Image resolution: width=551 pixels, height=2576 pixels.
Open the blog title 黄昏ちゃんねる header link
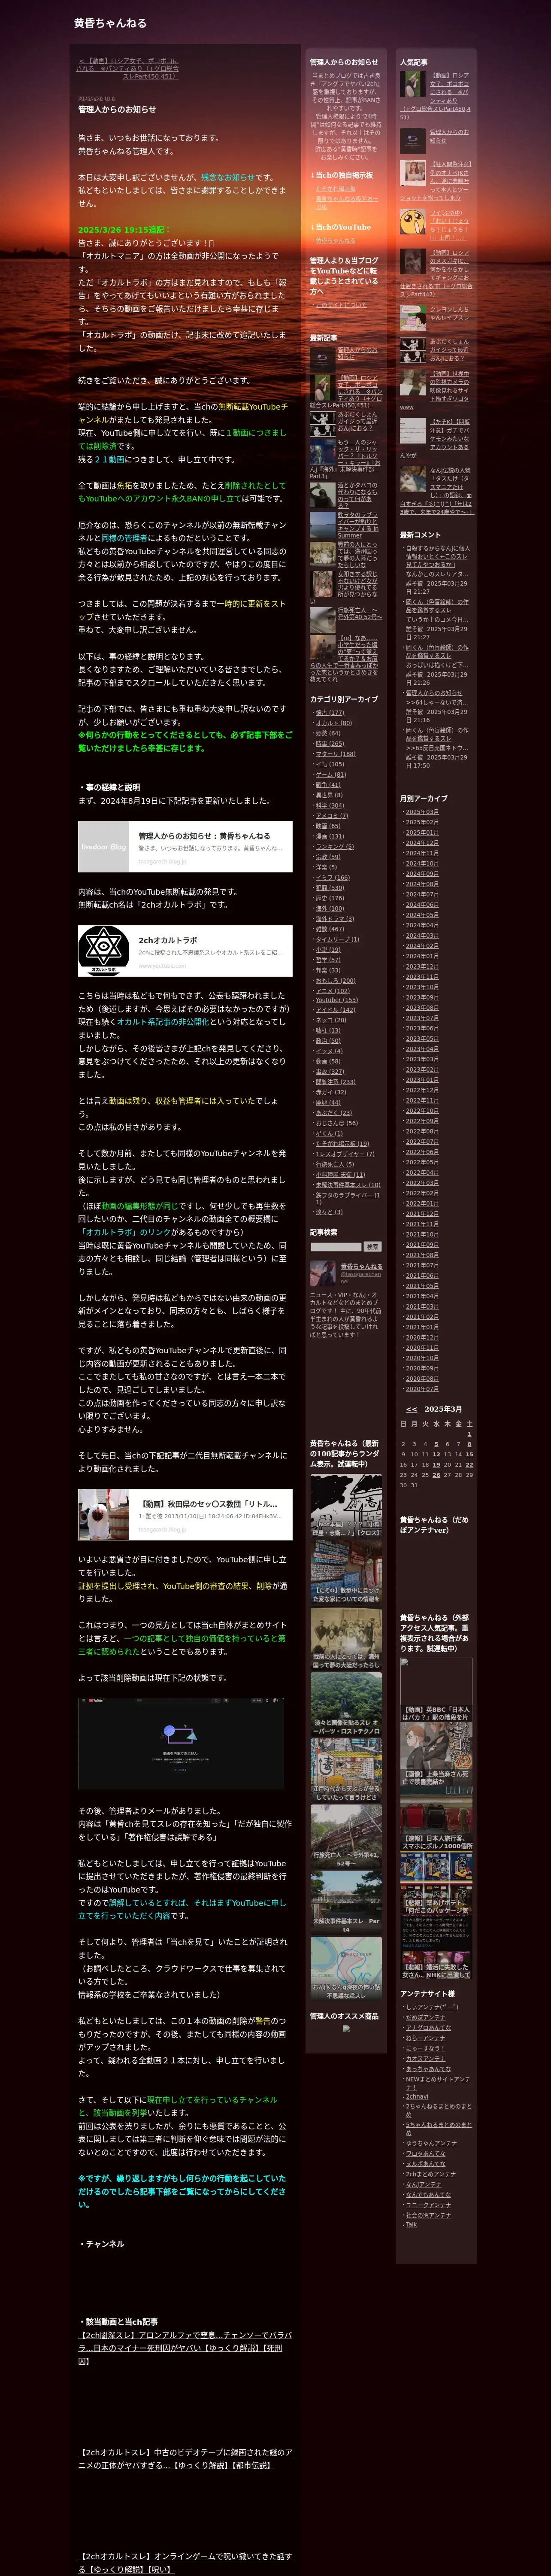(x=110, y=23)
